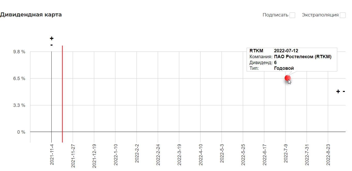Click the plus icon at the right edge of the chart
The height and width of the screenshot is (171, 352).
click(x=338, y=91)
